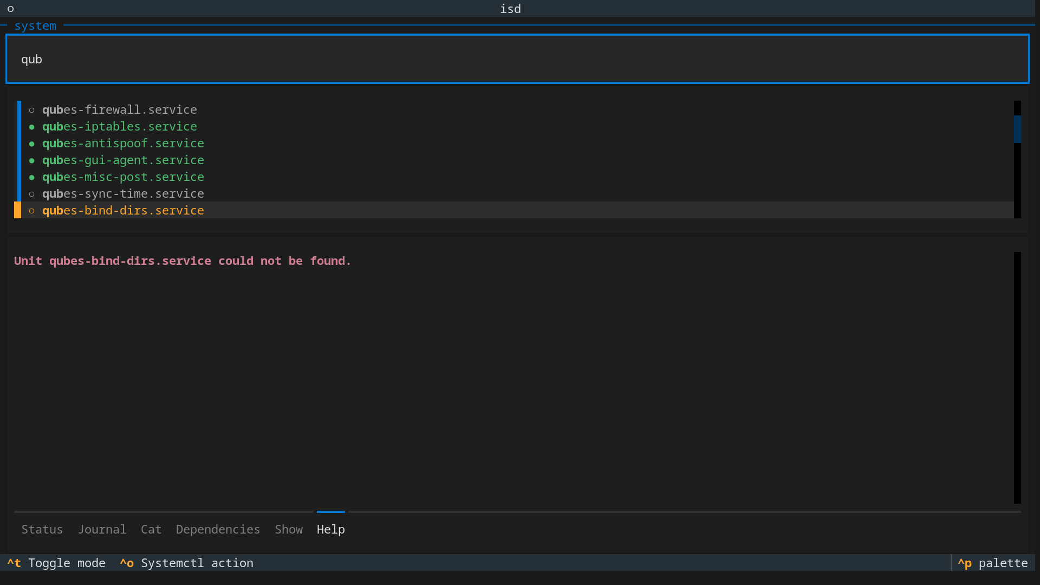Open the Dependencies tab
This screenshot has width=1040, height=585.
(x=218, y=529)
